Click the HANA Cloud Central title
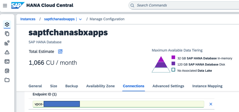The height and width of the screenshot is (112, 239). [x=50, y=5]
